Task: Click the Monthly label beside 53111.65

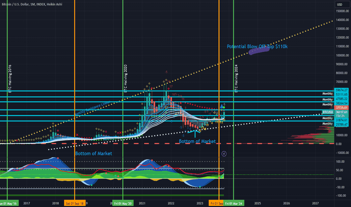Action: click(328, 94)
